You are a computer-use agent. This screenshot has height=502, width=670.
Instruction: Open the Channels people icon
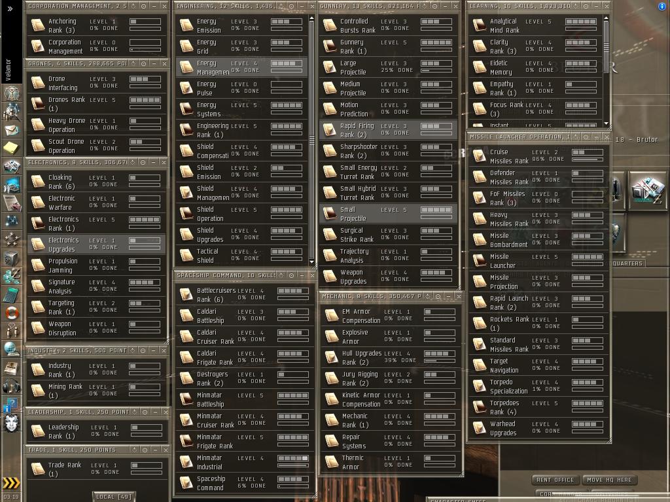(x=12, y=331)
